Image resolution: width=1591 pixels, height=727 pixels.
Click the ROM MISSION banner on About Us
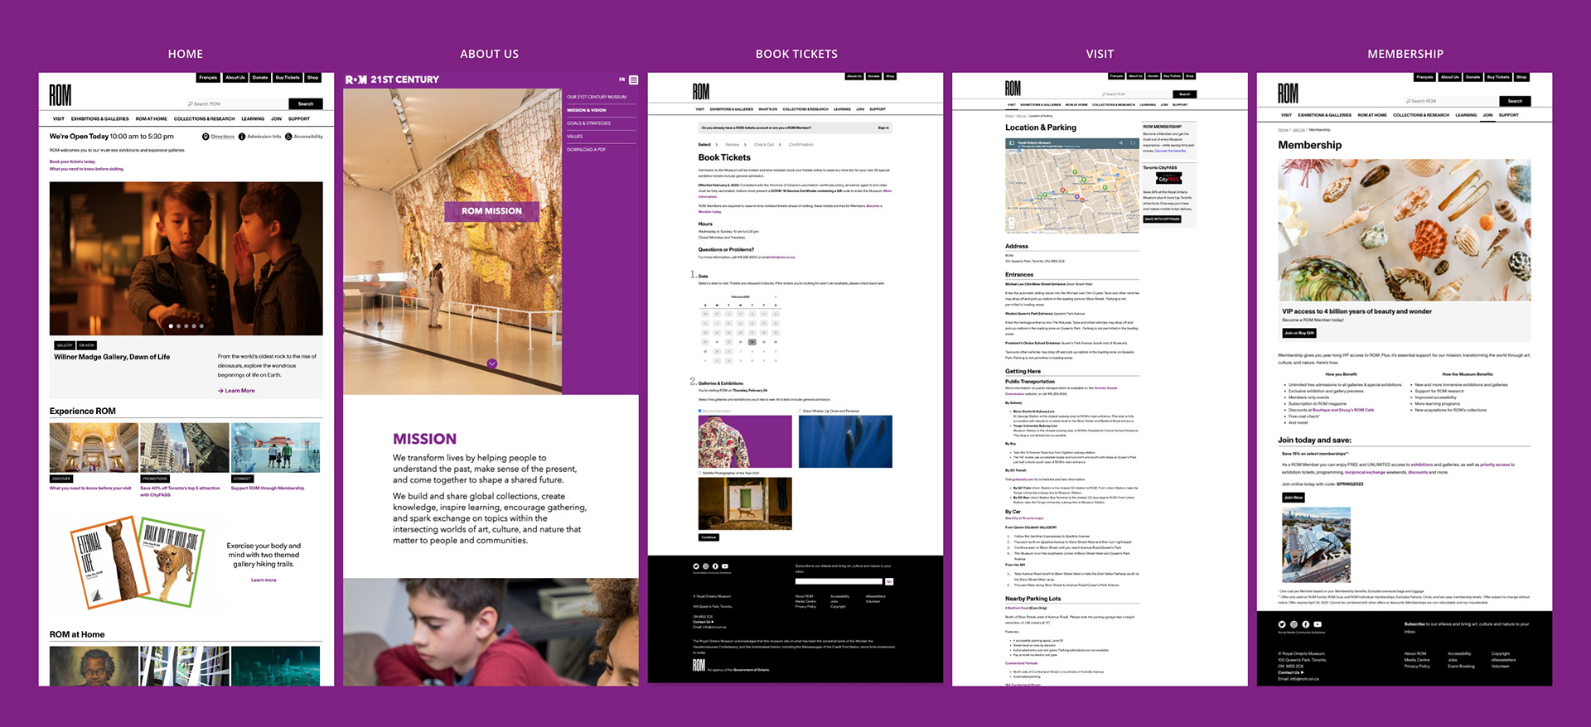(x=492, y=211)
